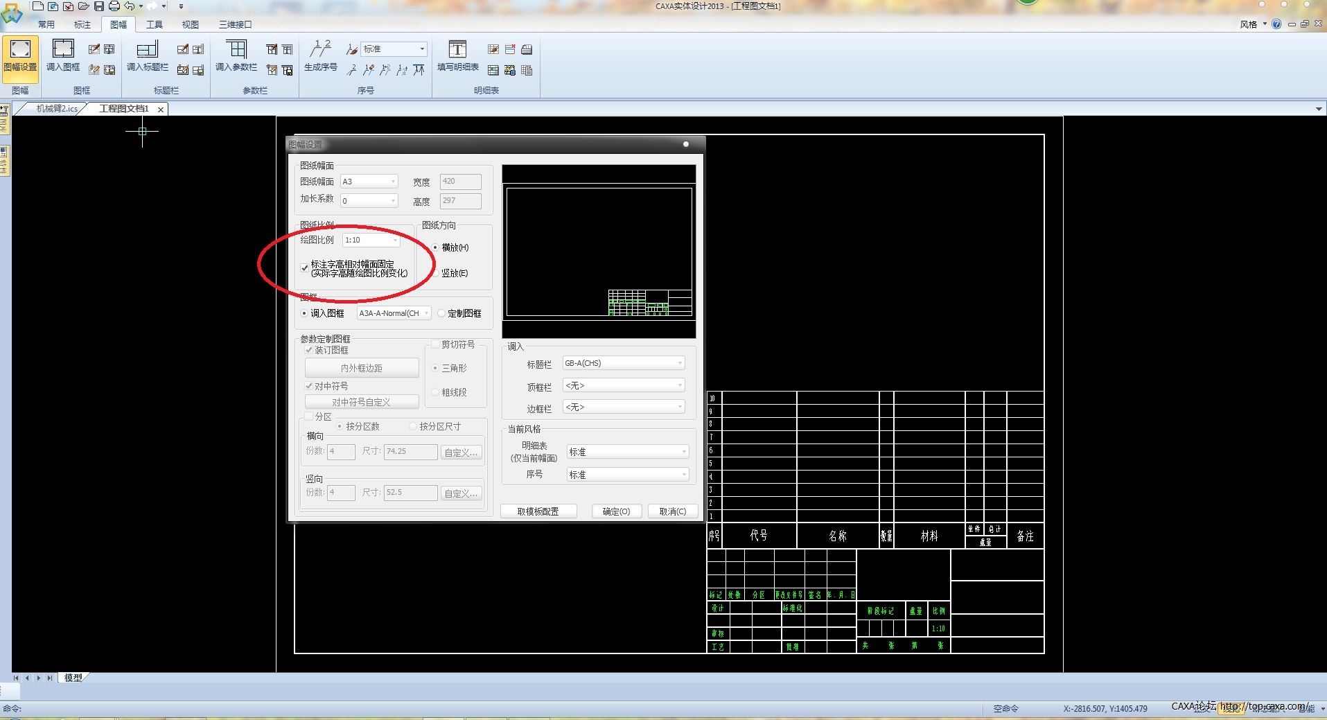This screenshot has height=720, width=1327.
Task: Switch to the 三维接口 ribbon tab
Action: click(x=236, y=24)
